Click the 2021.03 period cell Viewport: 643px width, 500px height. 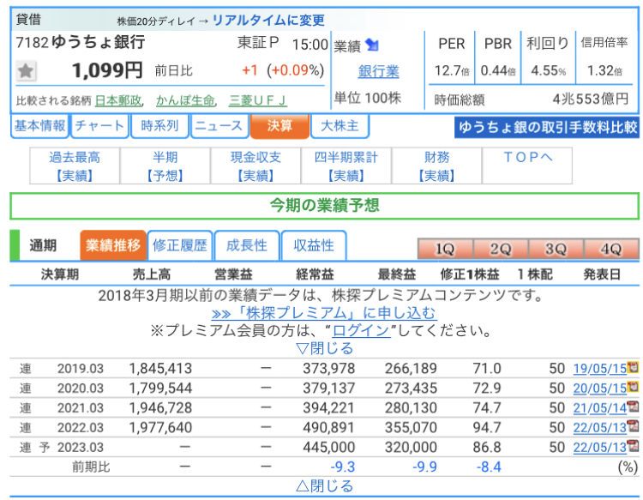[81, 408]
